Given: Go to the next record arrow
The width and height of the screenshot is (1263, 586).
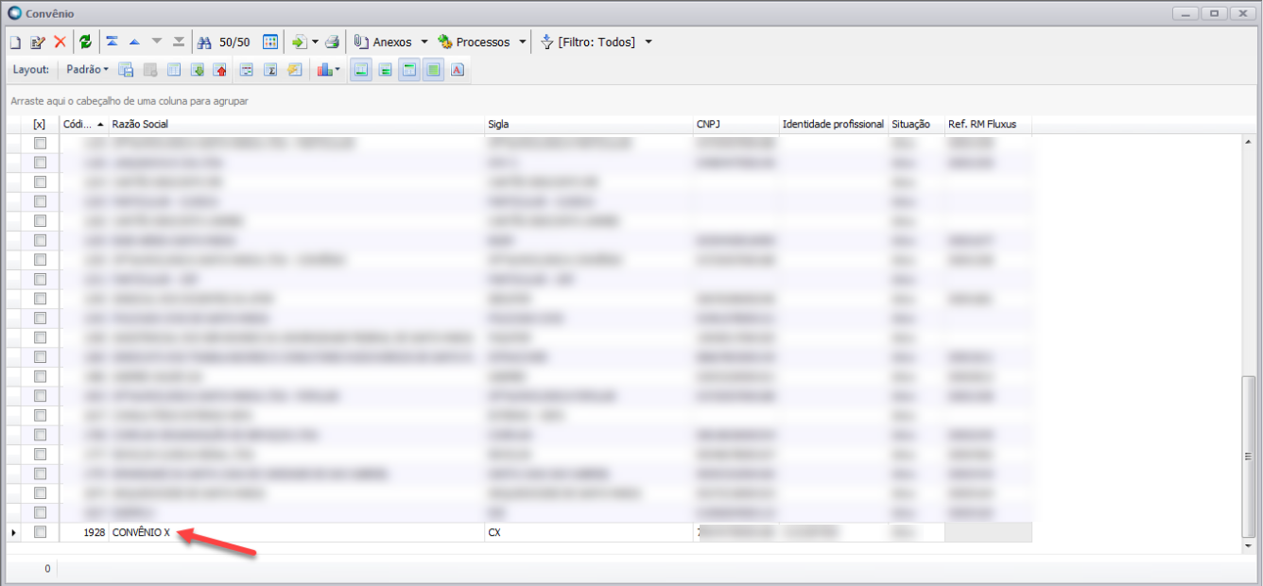Looking at the screenshot, I should (157, 43).
